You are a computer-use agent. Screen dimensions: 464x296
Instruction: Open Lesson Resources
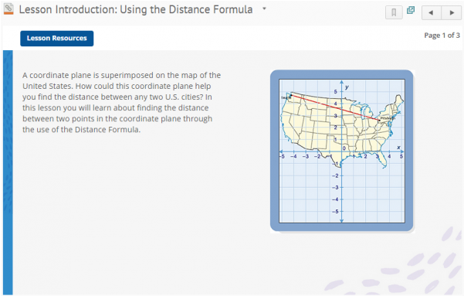57,38
